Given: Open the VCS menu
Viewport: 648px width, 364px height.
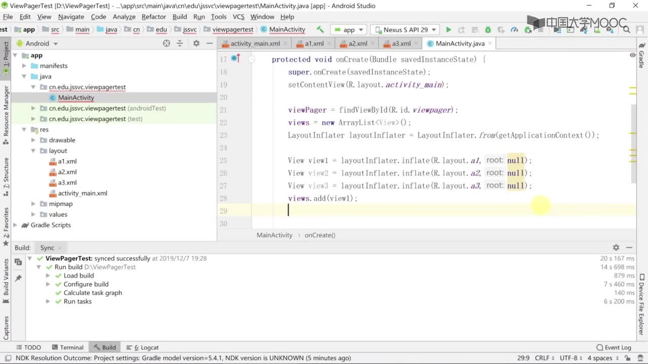Looking at the screenshot, I should 238,17.
